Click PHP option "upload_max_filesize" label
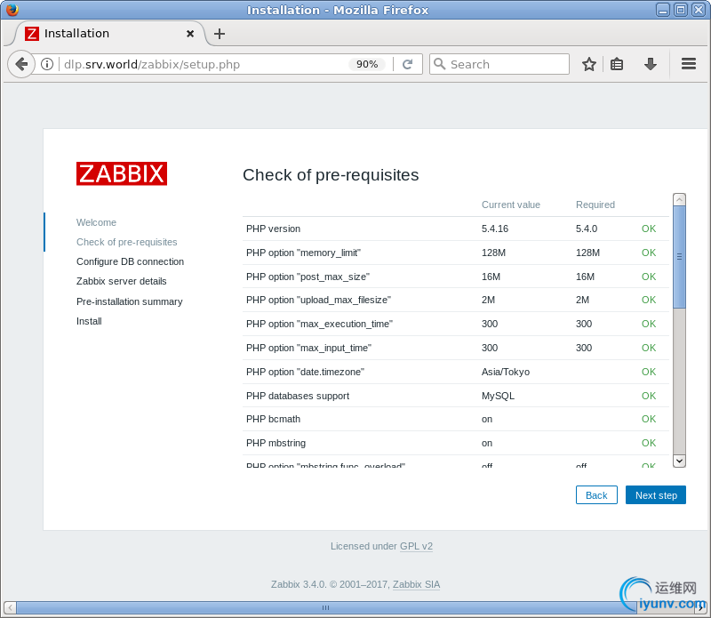 click(x=318, y=300)
